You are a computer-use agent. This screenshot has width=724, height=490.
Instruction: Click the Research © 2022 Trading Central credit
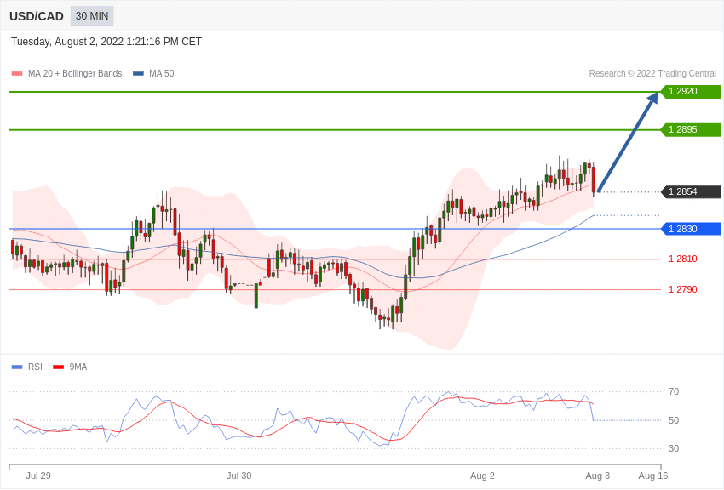click(652, 74)
